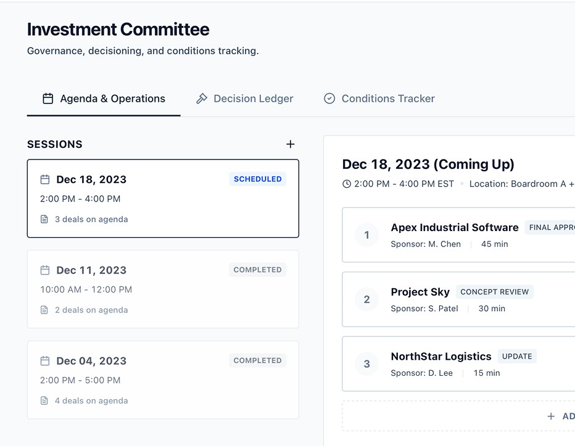Click document icon beside 3 deals on agenda
The image size is (575, 446).
44,219
